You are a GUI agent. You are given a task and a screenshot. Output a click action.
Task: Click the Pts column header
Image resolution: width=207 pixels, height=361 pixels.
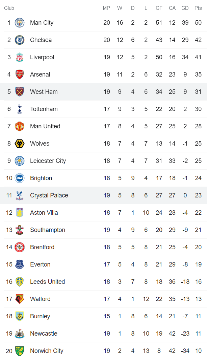(x=198, y=8)
